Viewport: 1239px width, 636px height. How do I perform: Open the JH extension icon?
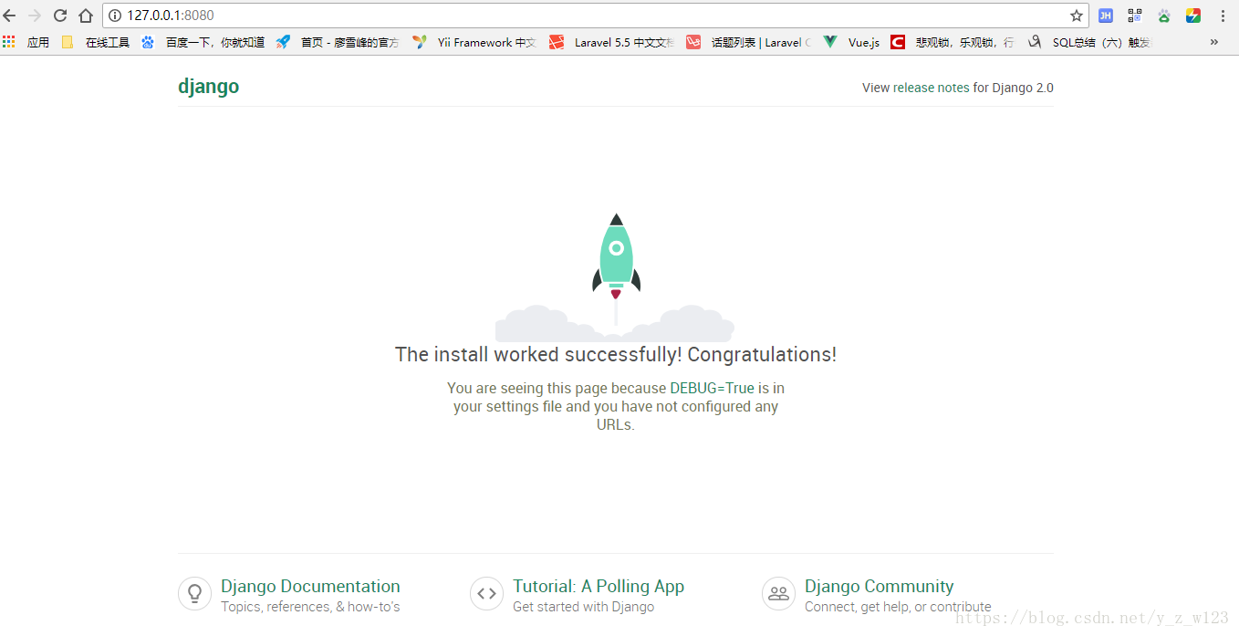1105,16
